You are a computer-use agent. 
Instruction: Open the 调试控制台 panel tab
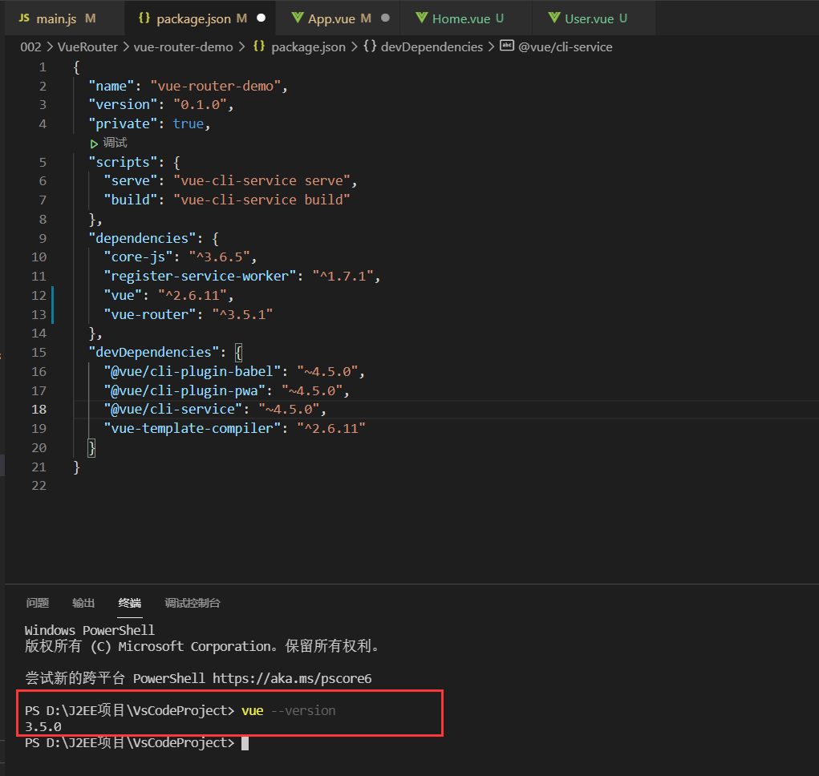pyautogui.click(x=193, y=604)
